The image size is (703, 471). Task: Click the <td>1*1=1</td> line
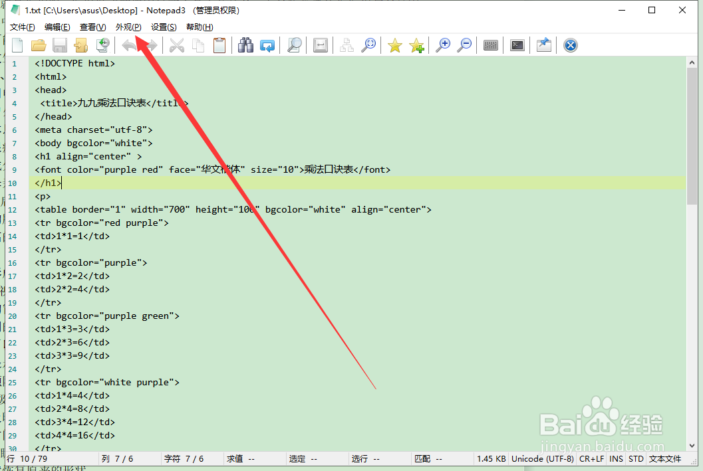coord(72,236)
